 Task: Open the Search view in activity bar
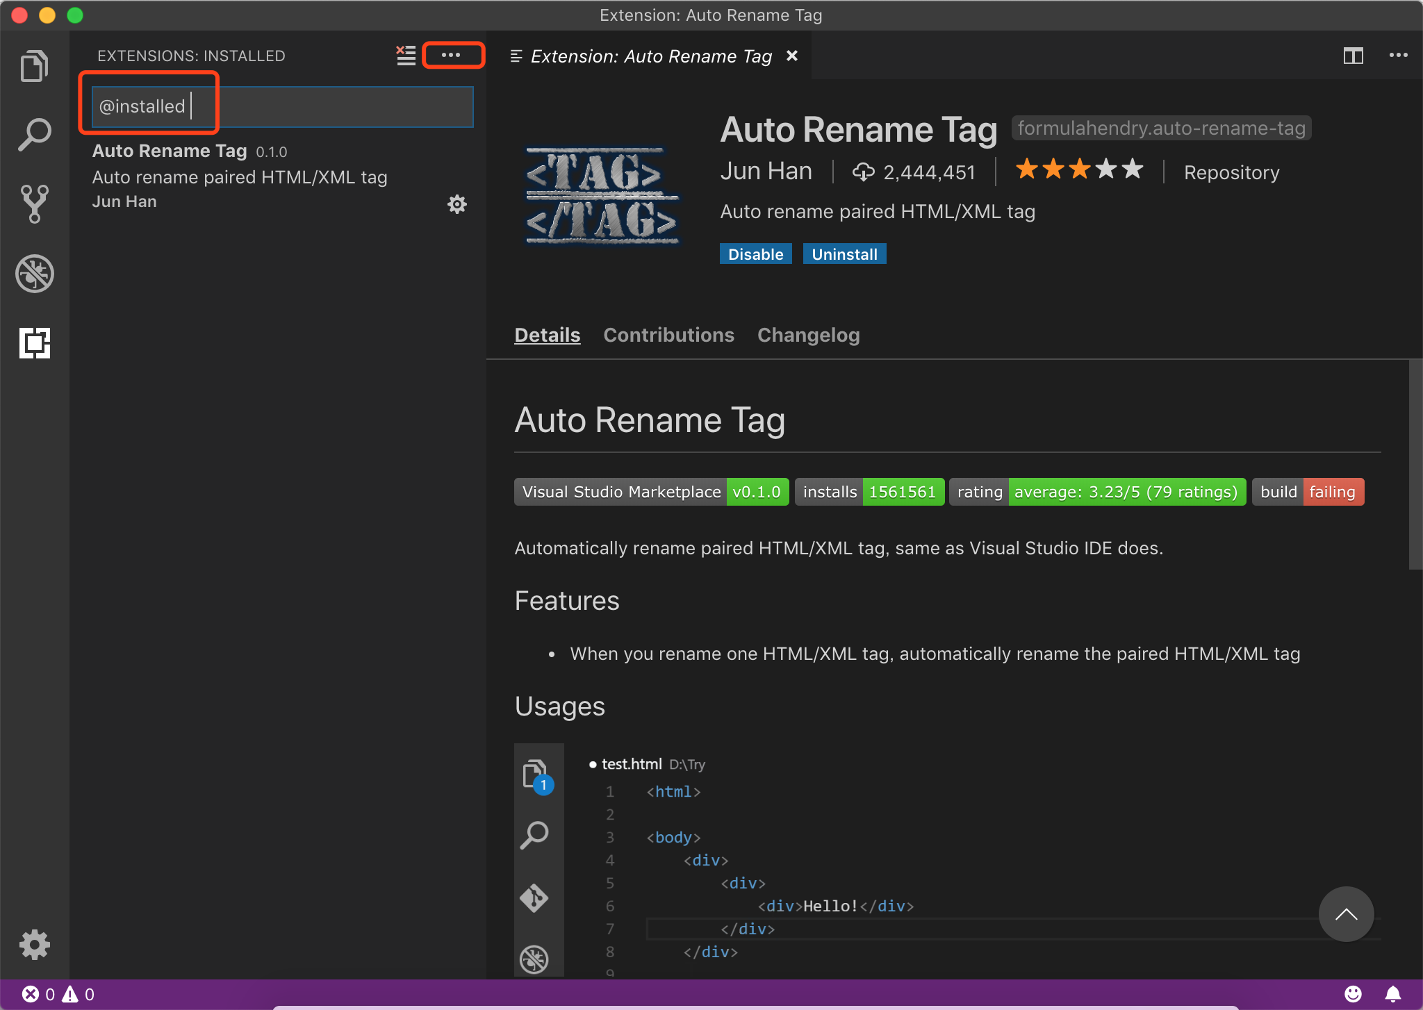coord(34,135)
